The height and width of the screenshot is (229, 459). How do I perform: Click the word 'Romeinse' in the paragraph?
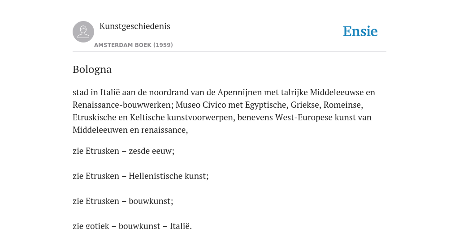pyautogui.click(x=342, y=105)
